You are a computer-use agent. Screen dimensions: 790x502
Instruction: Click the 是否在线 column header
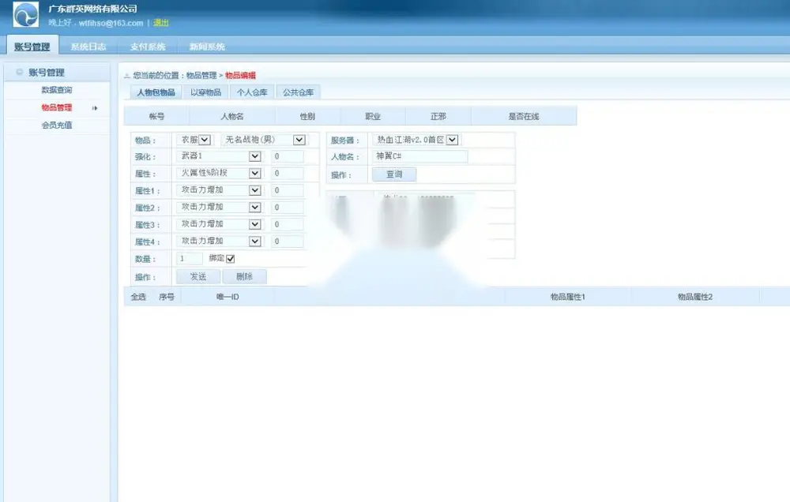(x=524, y=116)
